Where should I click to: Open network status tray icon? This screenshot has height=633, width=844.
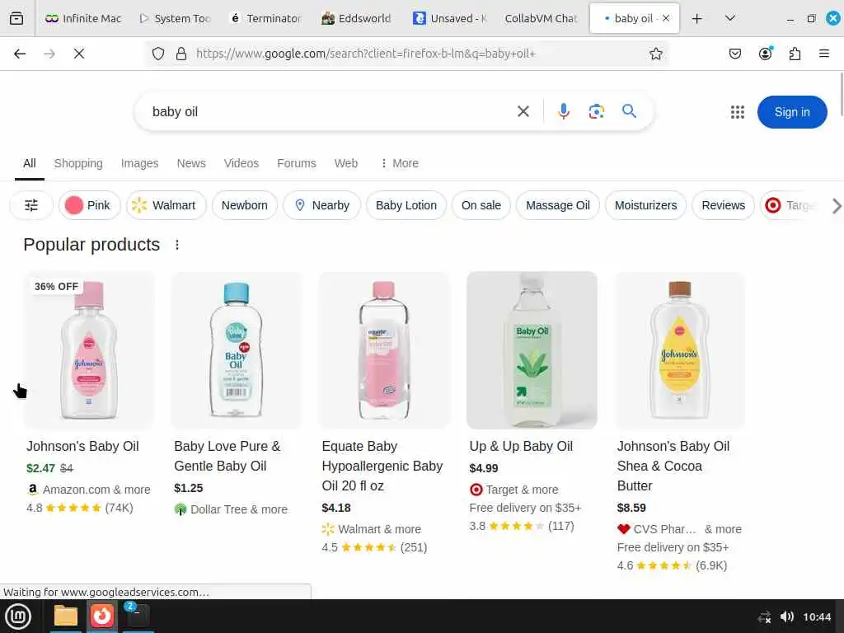tap(764, 617)
